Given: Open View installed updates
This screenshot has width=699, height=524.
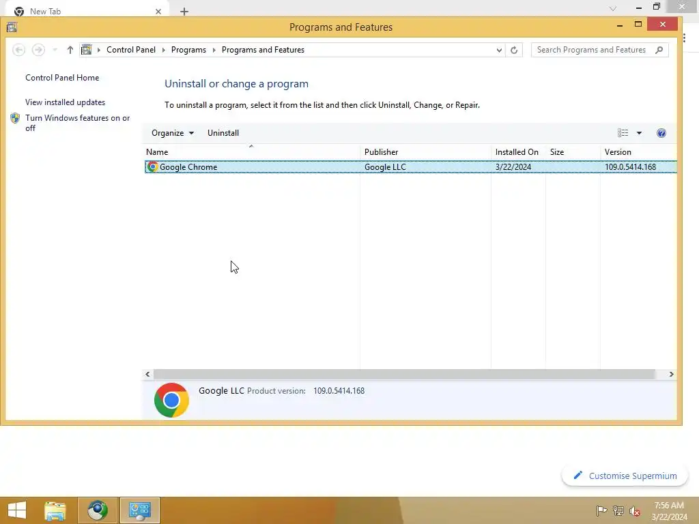Looking at the screenshot, I should coord(65,102).
